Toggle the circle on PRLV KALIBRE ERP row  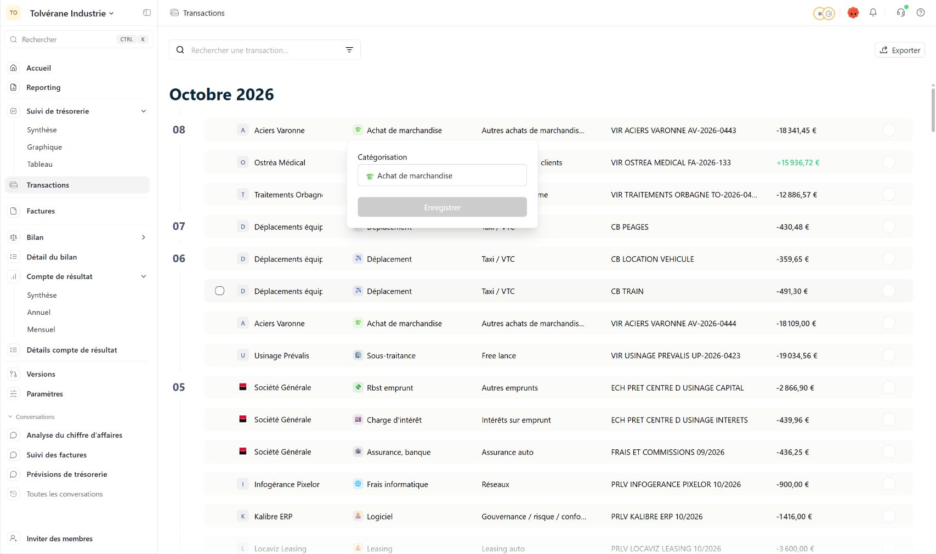click(x=889, y=516)
